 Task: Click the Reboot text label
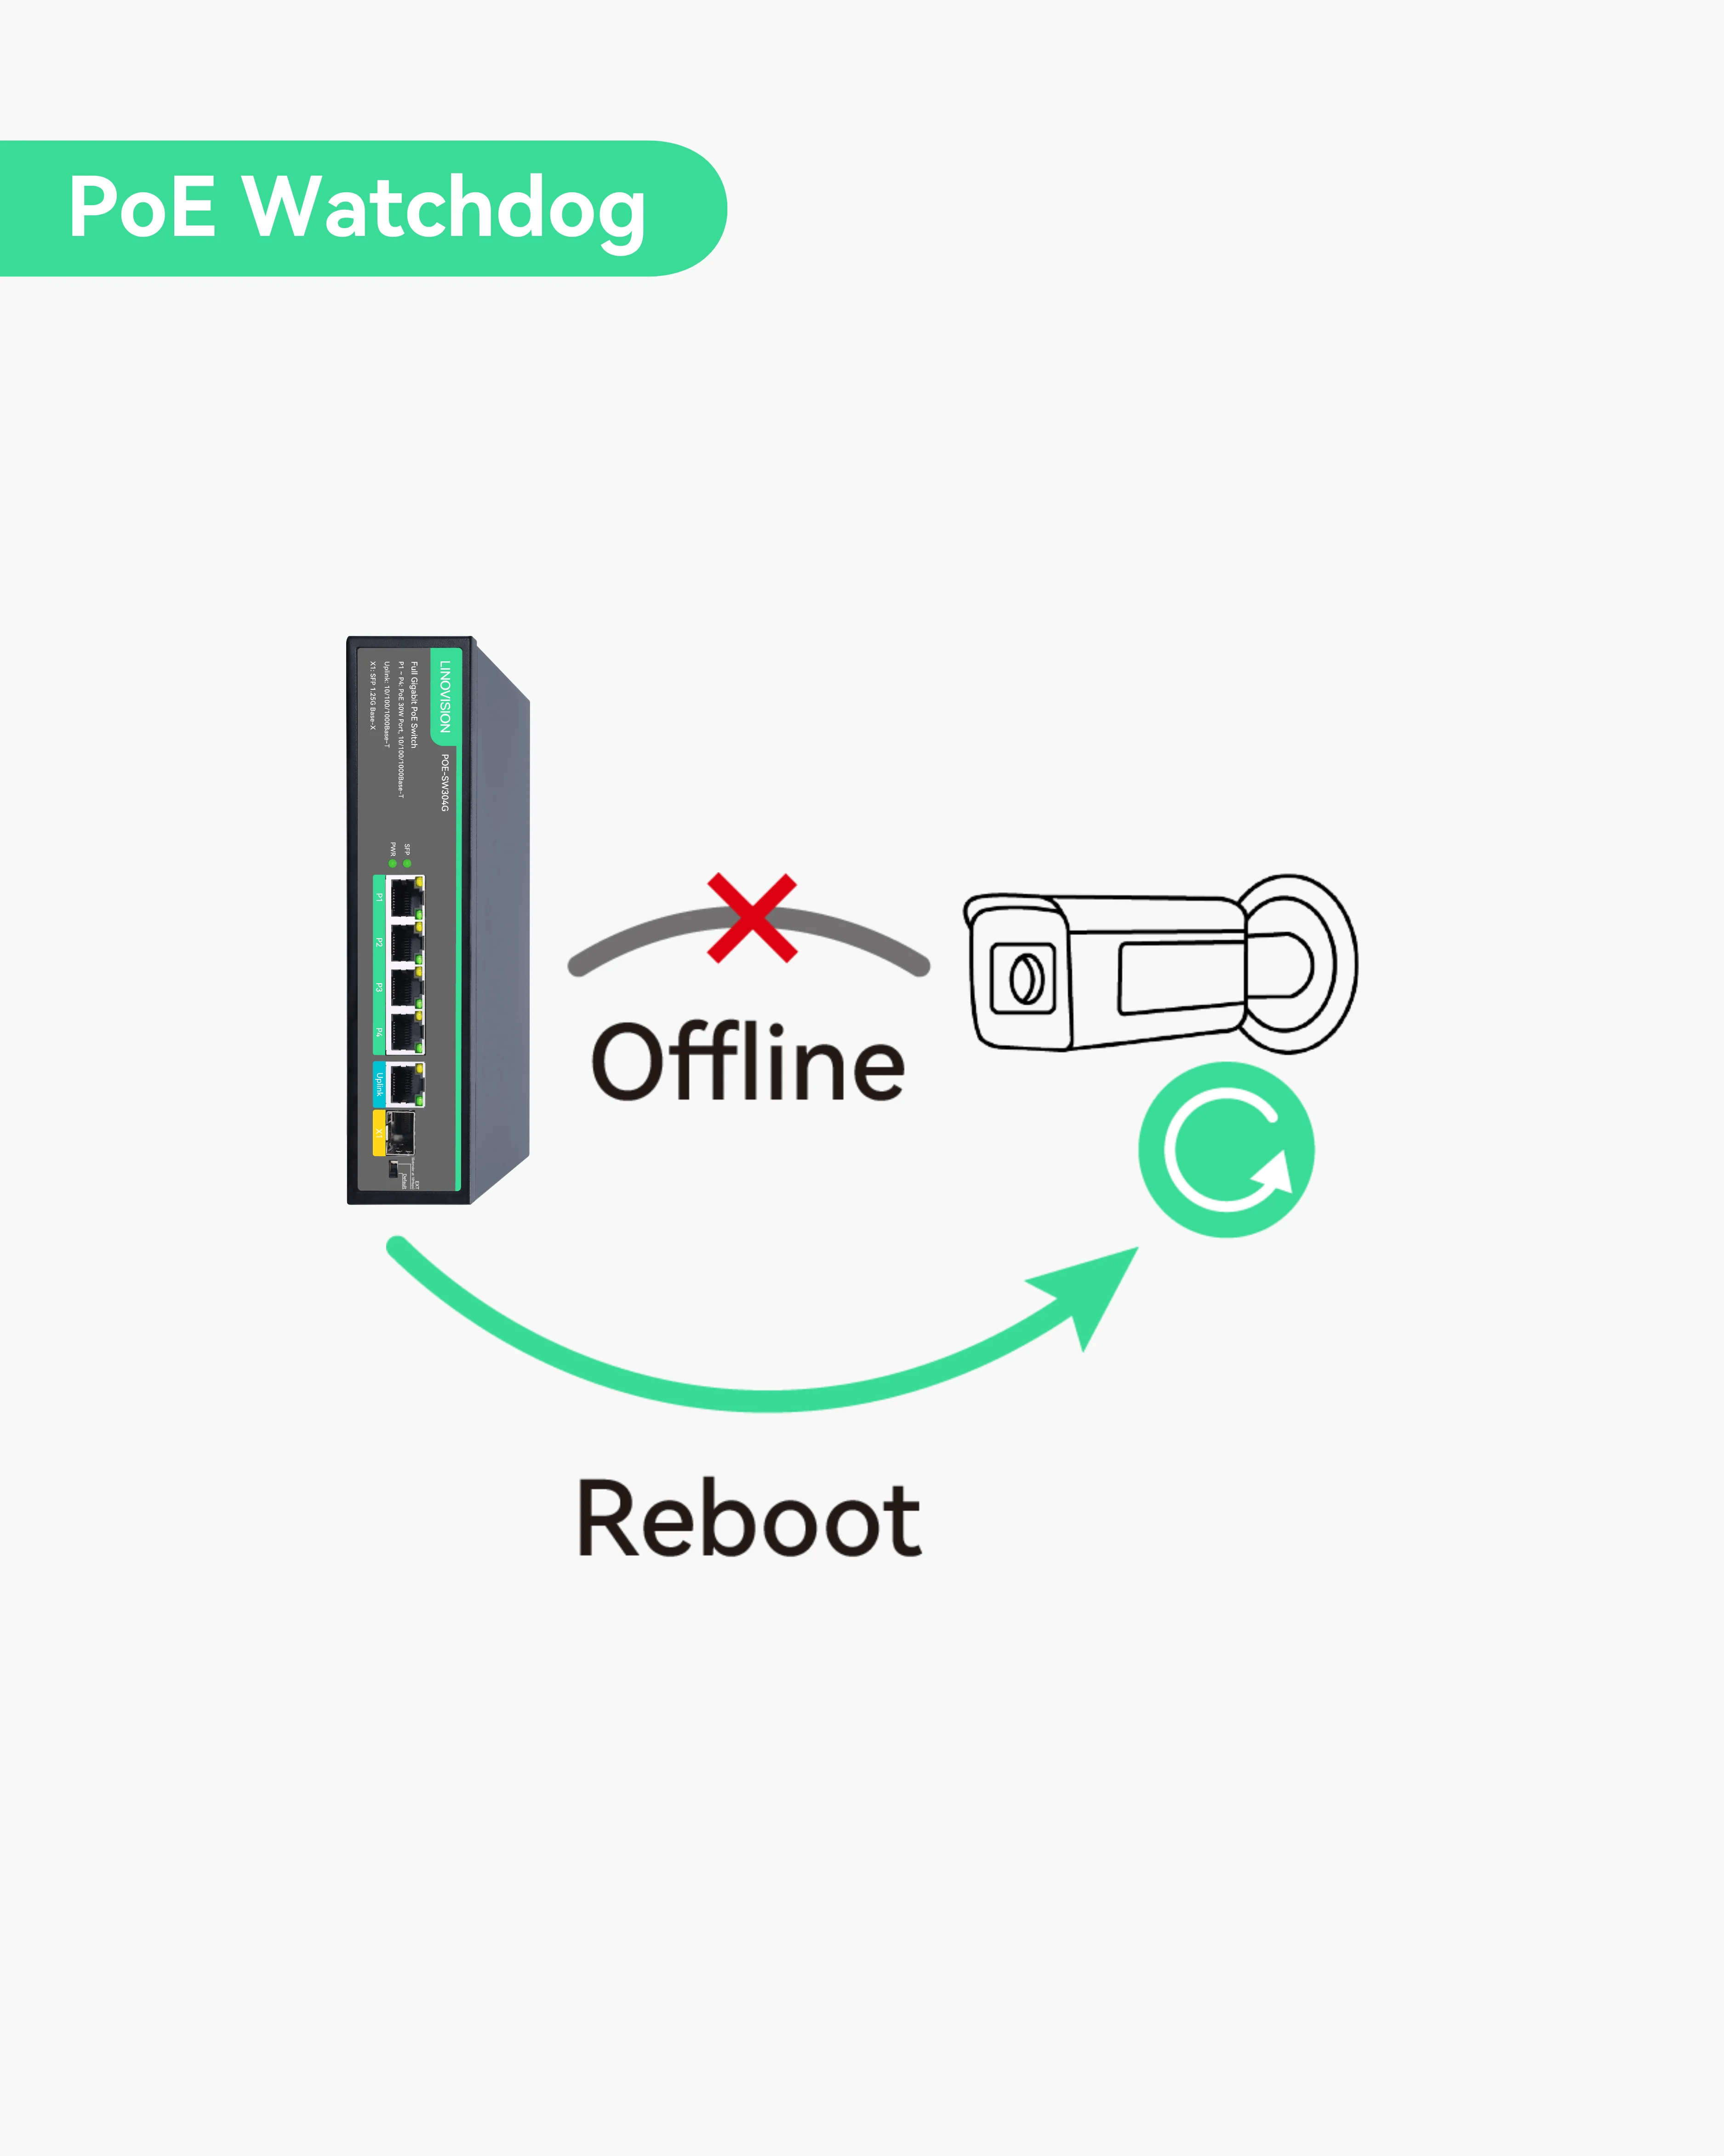(x=748, y=1518)
